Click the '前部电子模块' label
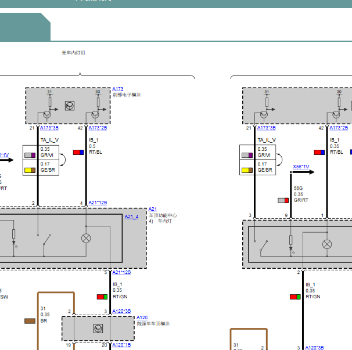 (127, 95)
